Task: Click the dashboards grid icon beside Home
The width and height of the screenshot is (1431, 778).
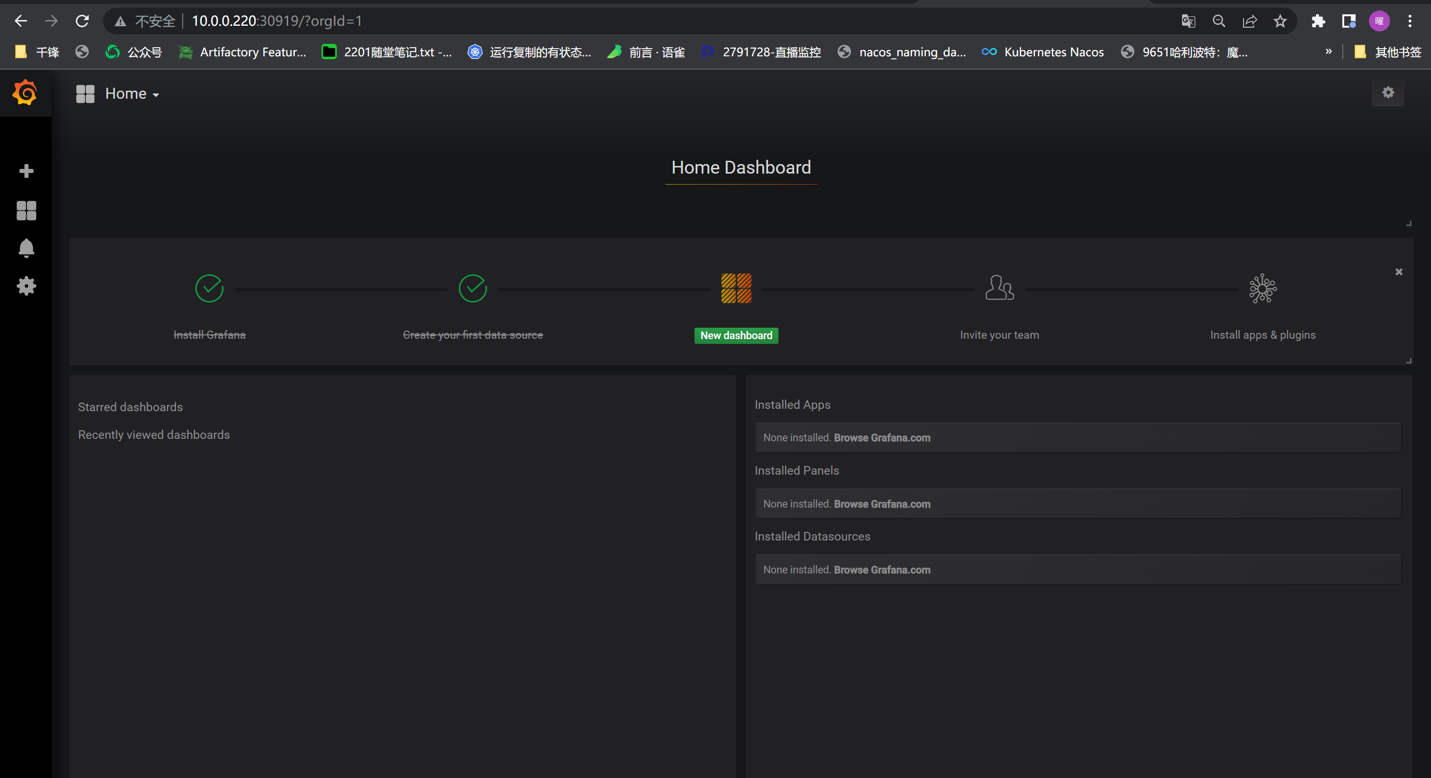Action: point(85,94)
